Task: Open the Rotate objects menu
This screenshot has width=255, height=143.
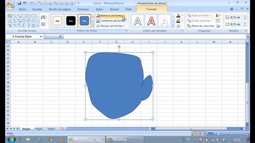Action: pyautogui.click(x=218, y=26)
